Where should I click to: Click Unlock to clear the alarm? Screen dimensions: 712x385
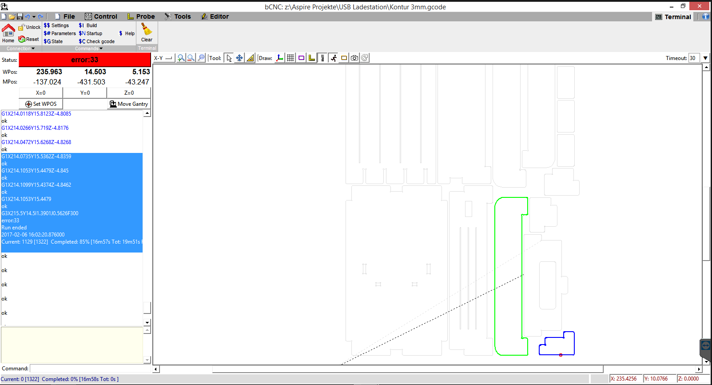(x=29, y=27)
